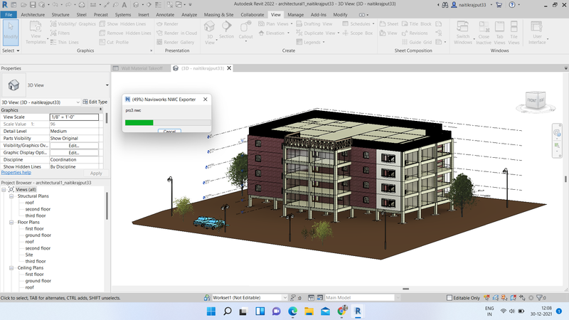Open Select dropdown under Modify
This screenshot has height=320, width=569.
pos(11,50)
